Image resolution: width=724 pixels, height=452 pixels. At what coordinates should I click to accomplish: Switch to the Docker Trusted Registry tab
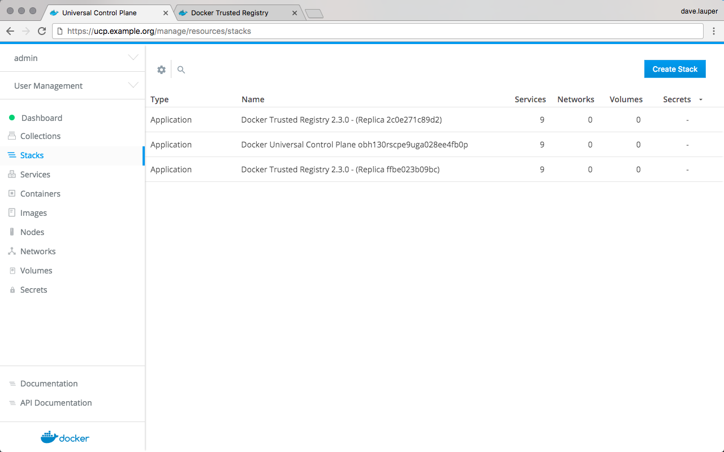click(x=230, y=12)
